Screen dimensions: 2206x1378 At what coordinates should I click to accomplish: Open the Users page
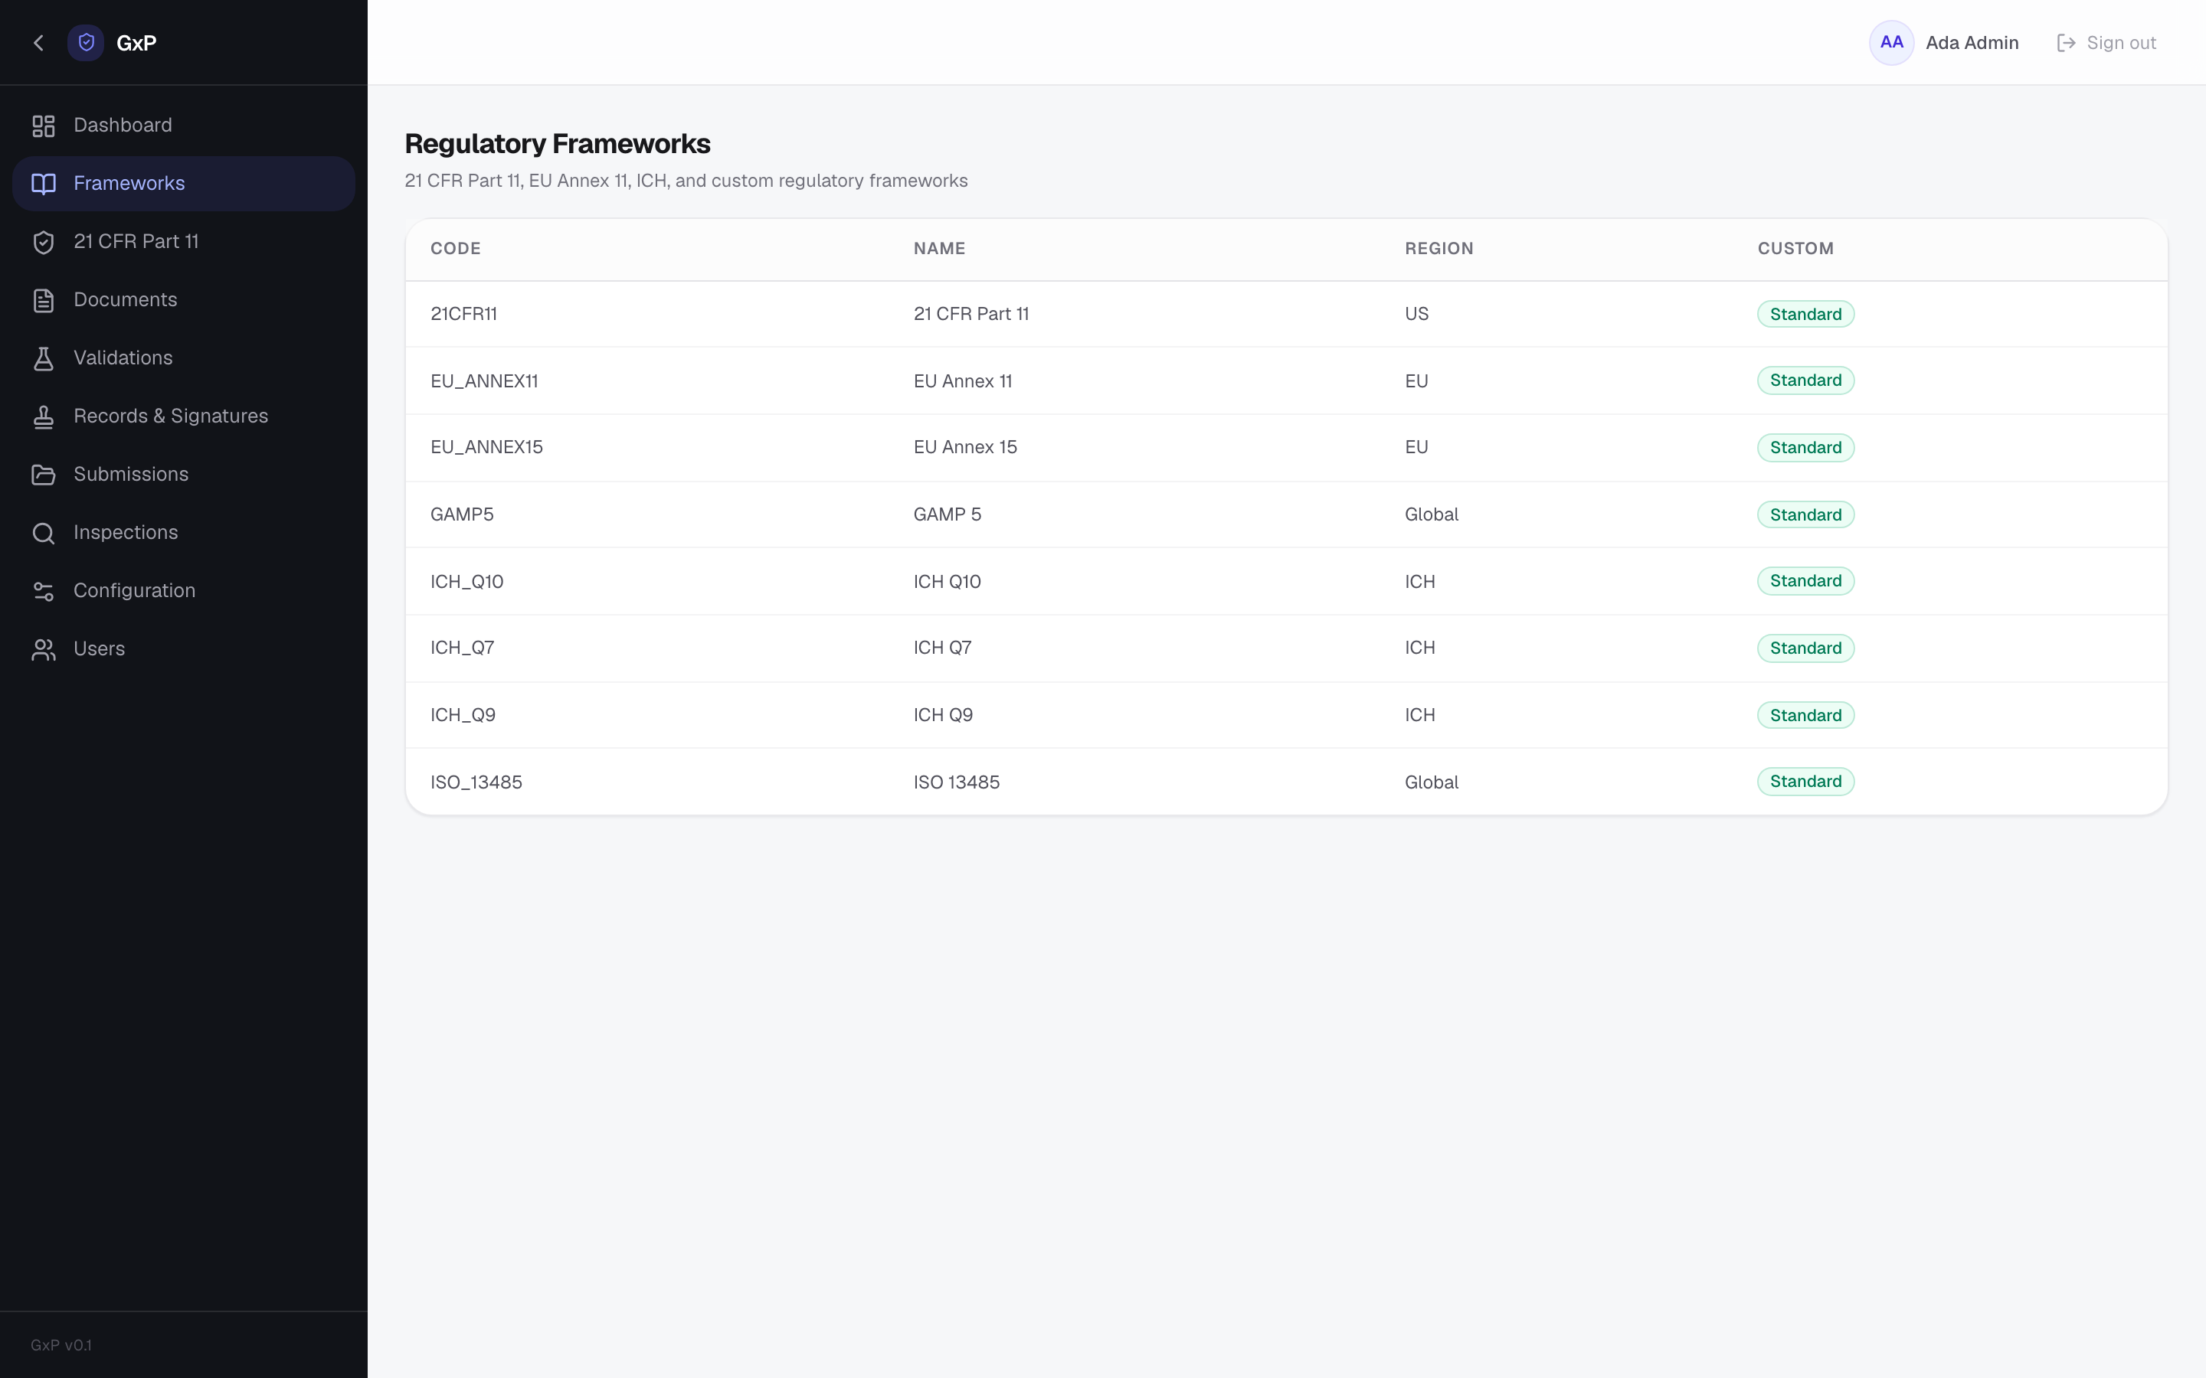[183, 650]
